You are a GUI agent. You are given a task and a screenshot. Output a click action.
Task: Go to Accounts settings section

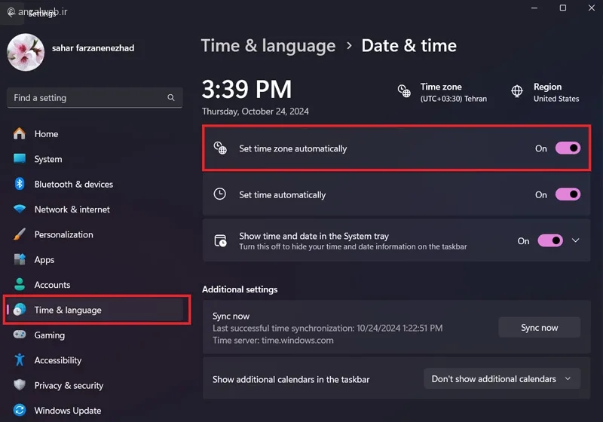pos(52,285)
